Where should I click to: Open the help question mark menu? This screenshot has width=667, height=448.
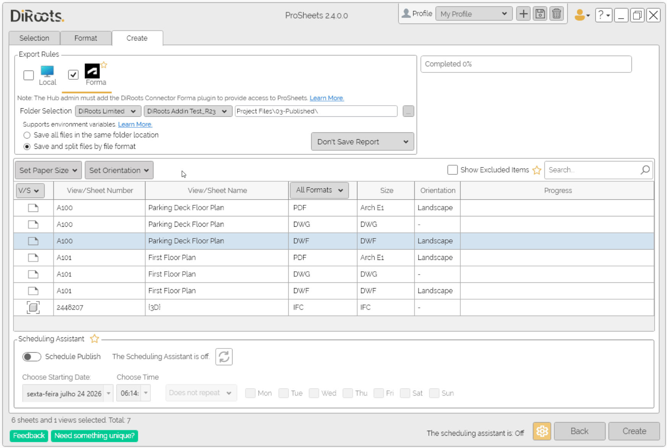tap(603, 15)
